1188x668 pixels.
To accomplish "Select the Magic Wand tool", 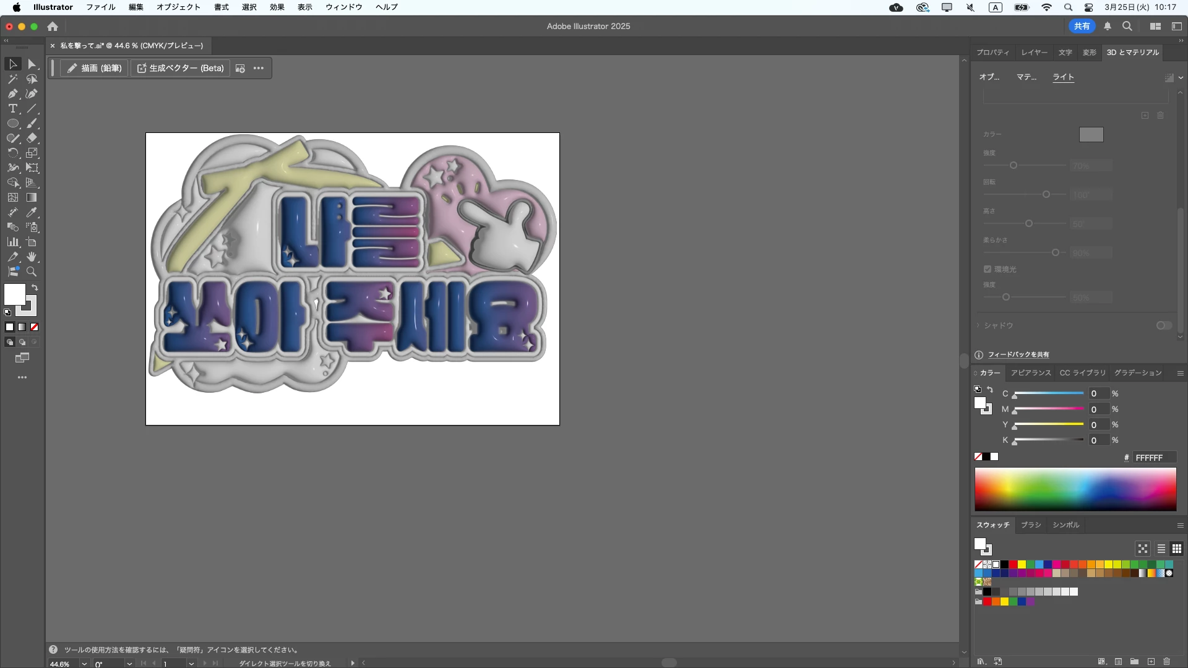I will pyautogui.click(x=12, y=79).
